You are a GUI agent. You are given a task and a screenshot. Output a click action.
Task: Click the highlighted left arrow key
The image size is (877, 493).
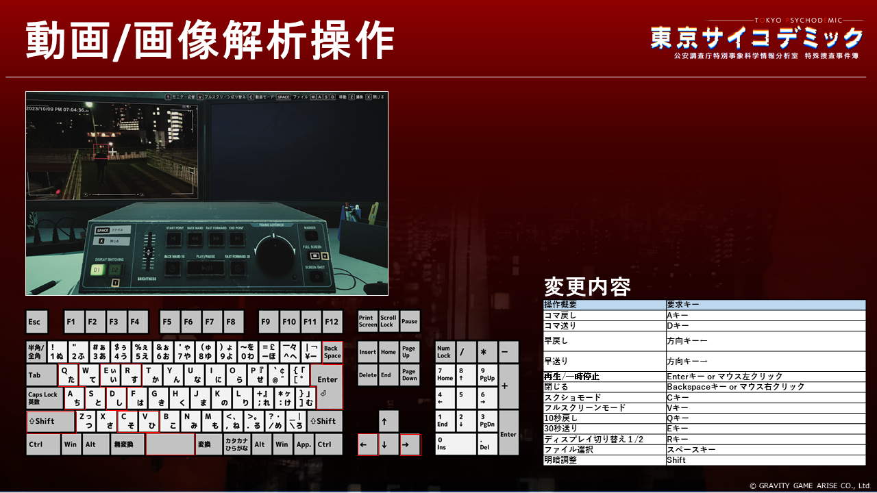tap(368, 444)
